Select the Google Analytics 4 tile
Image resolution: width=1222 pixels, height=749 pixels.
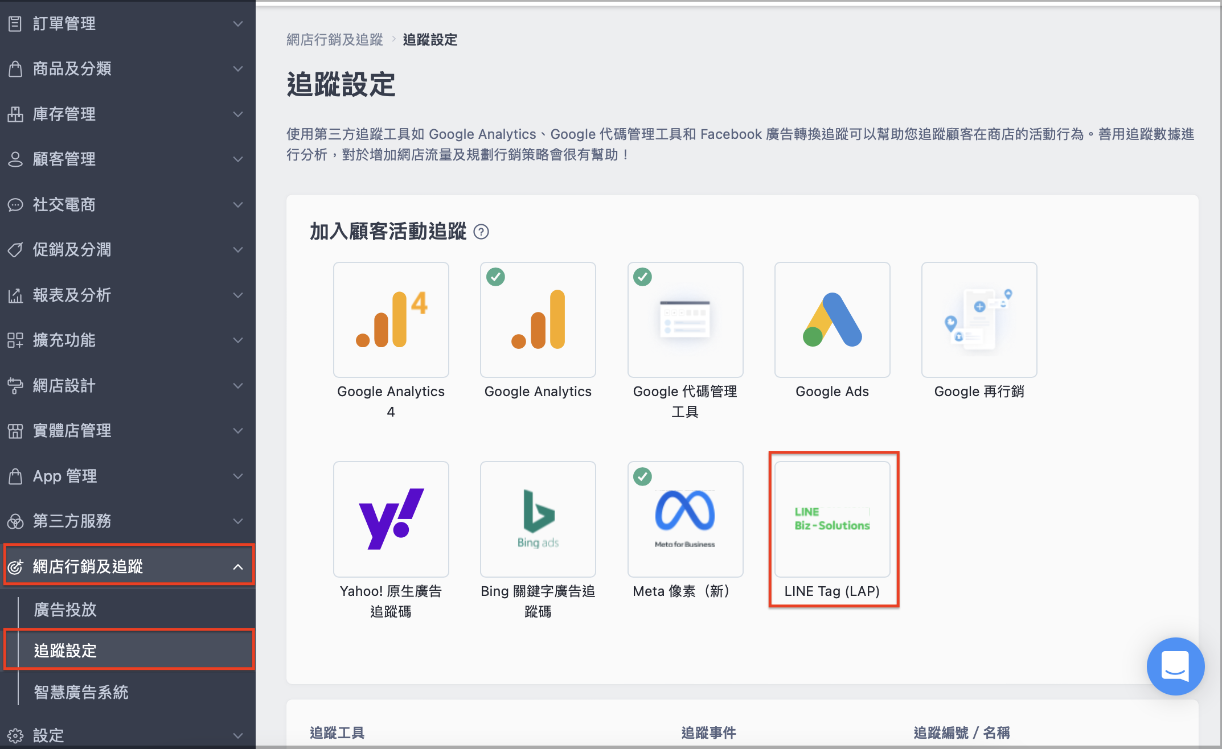391,320
